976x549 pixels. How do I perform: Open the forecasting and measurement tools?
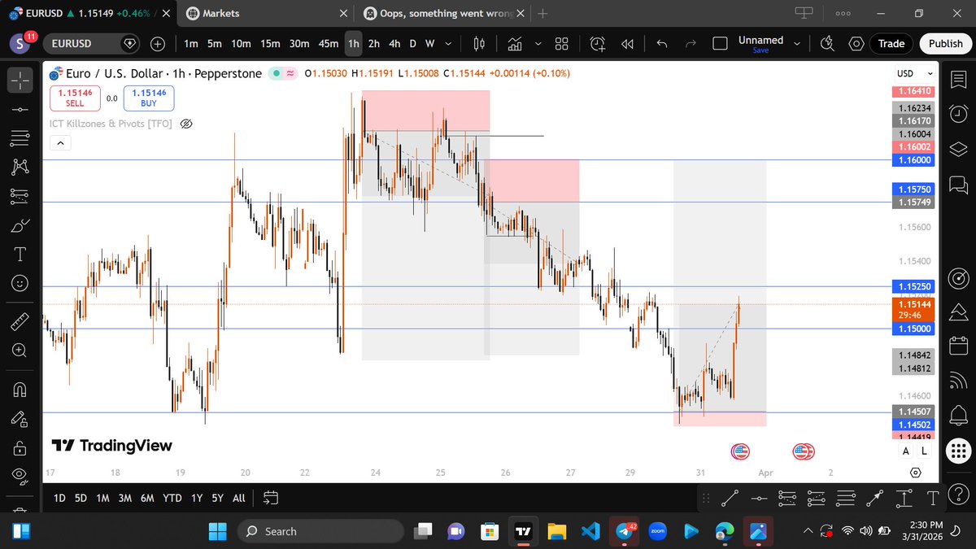click(x=20, y=196)
